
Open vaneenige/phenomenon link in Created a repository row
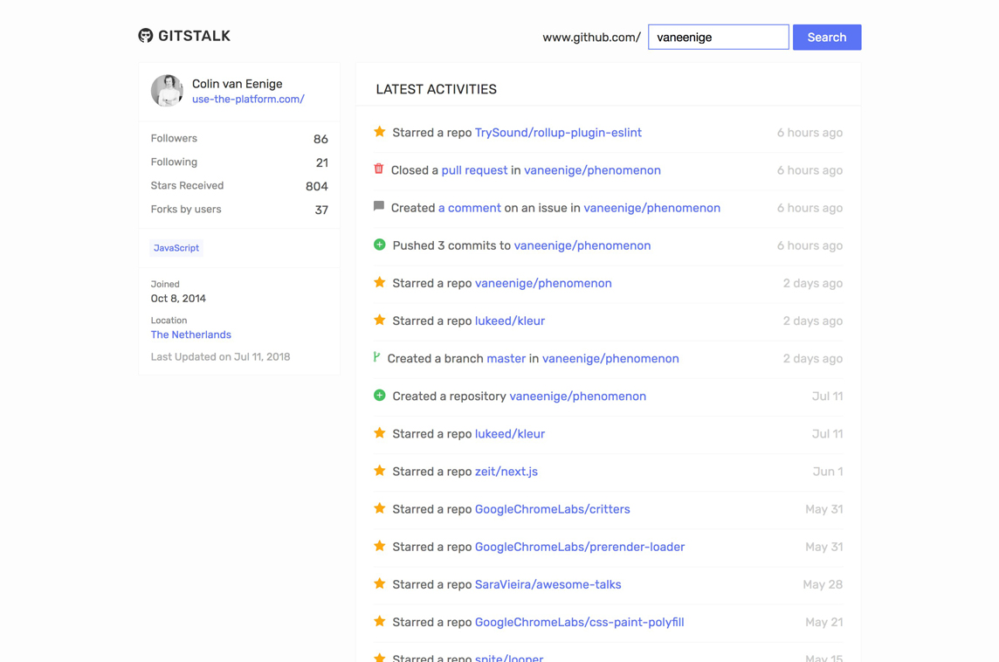pyautogui.click(x=578, y=397)
